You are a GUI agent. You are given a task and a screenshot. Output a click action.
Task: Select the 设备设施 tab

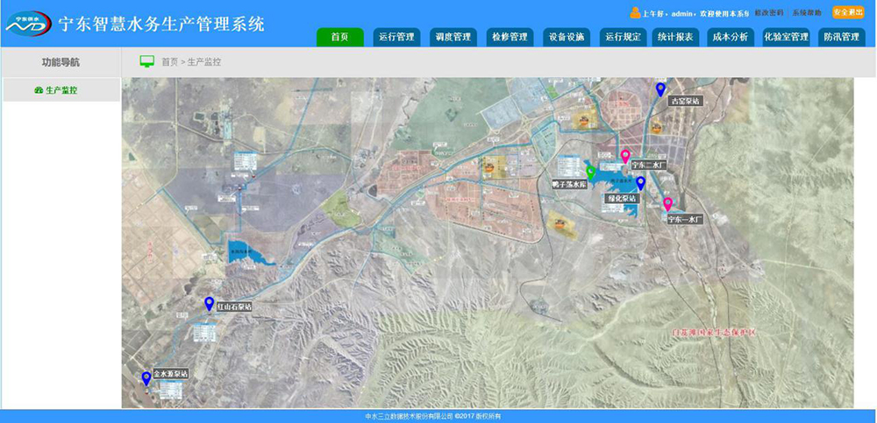pos(567,37)
